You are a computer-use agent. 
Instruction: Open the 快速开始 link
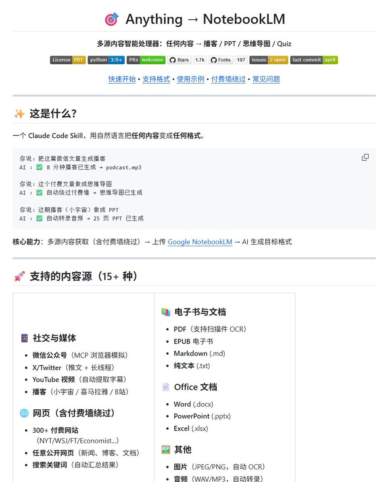coord(122,79)
